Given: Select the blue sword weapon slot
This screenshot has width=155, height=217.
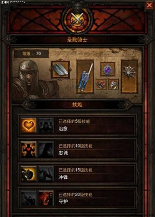Looking at the screenshot, I should pyautogui.click(x=85, y=77).
